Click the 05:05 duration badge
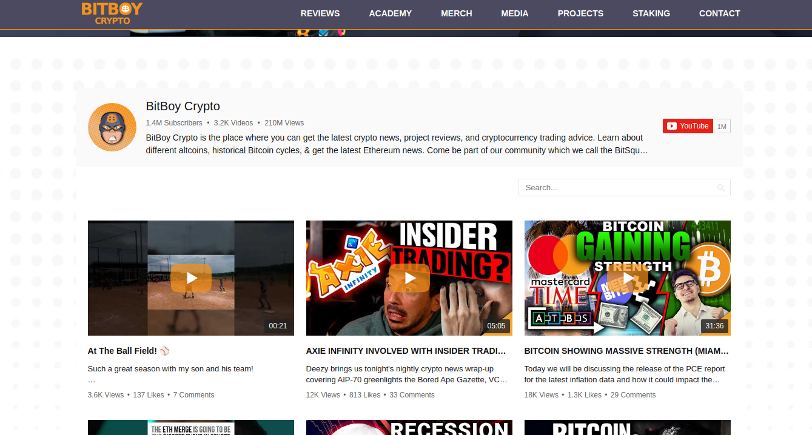The width and height of the screenshot is (812, 435). click(x=496, y=326)
